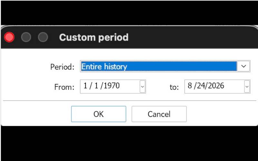The width and height of the screenshot is (258, 161).
Task: Click the second gray zoom window button
Action: 43,37
